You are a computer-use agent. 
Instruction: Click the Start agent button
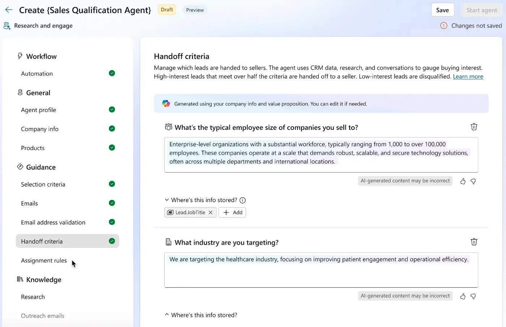(482, 10)
